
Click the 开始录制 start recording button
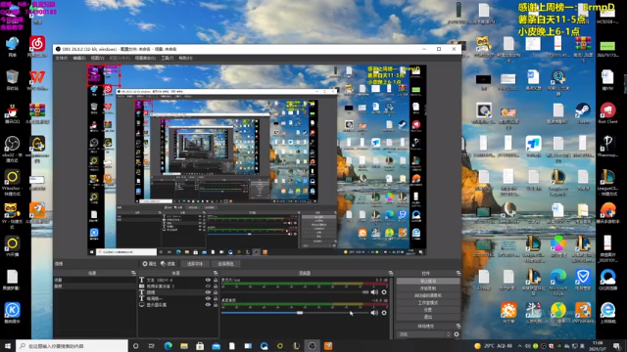428,288
